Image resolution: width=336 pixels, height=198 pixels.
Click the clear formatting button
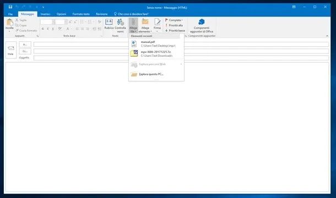99,21
